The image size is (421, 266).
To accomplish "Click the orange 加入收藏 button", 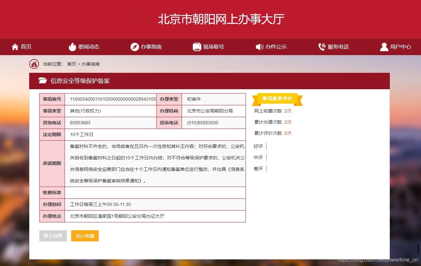I will [x=85, y=236].
